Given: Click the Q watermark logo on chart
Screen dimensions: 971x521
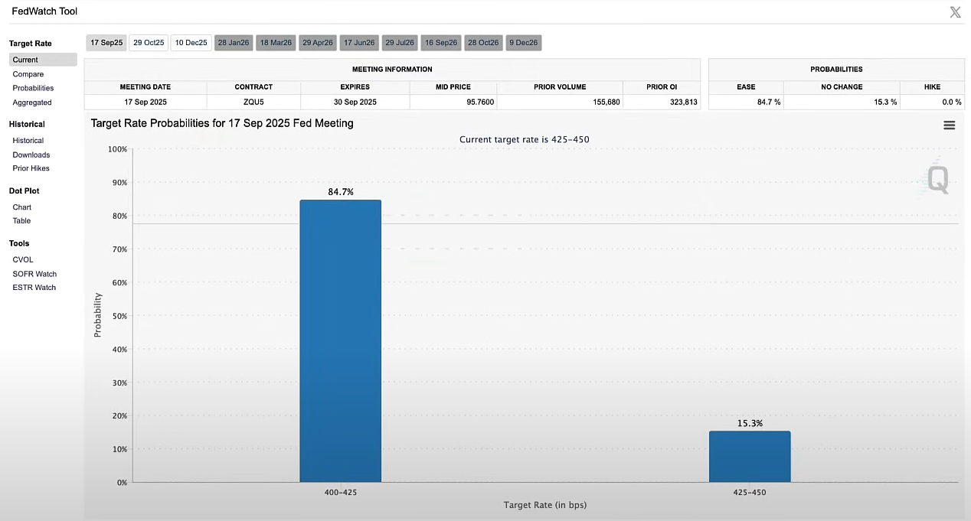Looking at the screenshot, I should pos(938,180).
